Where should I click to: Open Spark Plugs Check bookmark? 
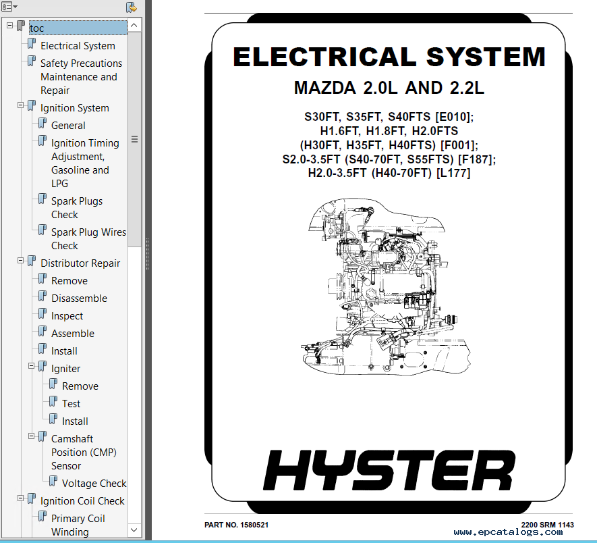tap(76, 208)
